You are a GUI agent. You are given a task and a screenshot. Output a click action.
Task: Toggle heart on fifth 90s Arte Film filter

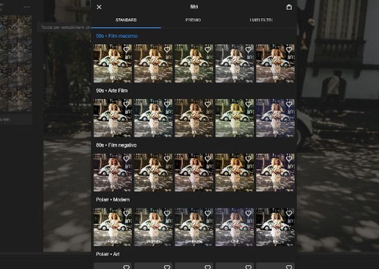click(289, 104)
